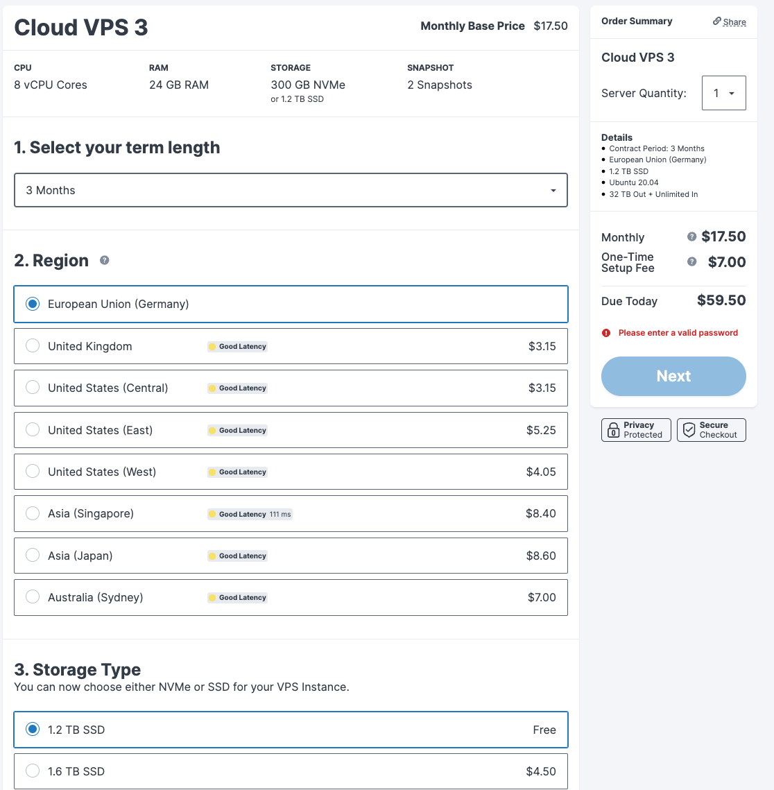The image size is (774, 790).
Task: Select United States (Central) region
Action: (291, 388)
